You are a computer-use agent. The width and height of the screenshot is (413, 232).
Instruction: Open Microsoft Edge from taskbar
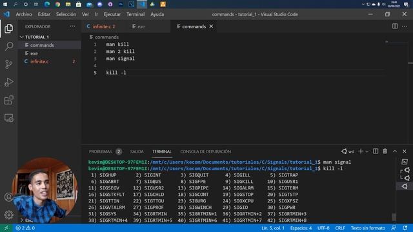click(47, 5)
